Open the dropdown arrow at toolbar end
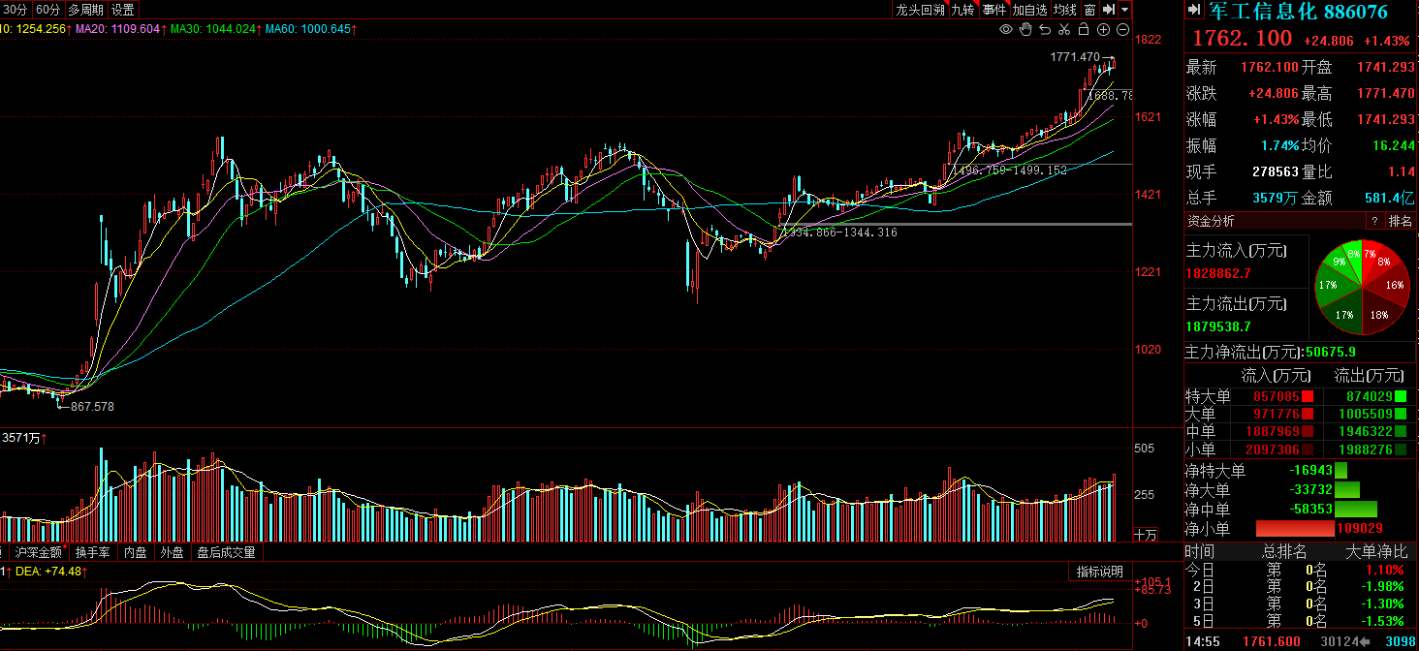 (x=1125, y=10)
